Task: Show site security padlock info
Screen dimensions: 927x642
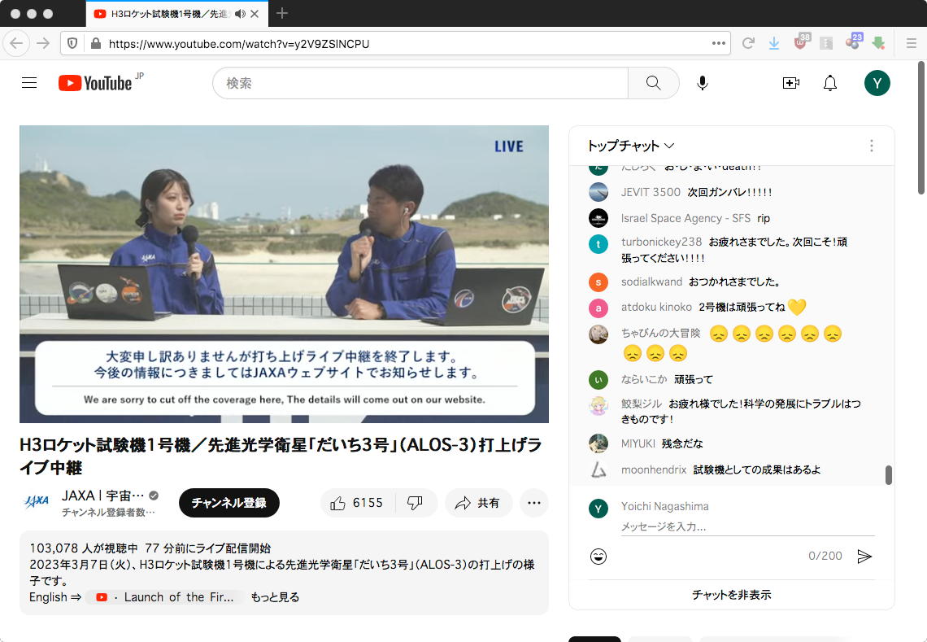Action: click(x=95, y=43)
